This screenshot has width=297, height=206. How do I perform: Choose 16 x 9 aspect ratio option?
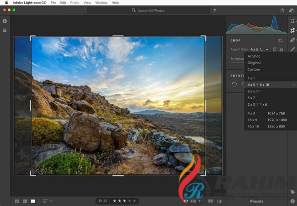click(252, 120)
